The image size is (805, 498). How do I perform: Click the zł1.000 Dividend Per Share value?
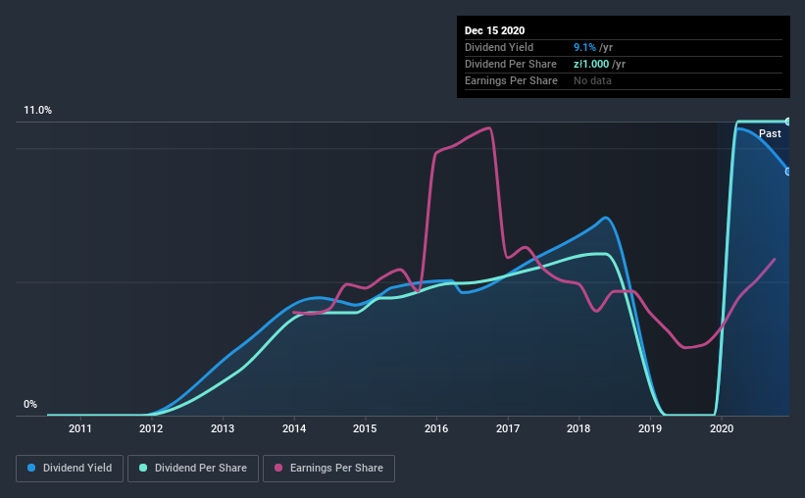591,64
